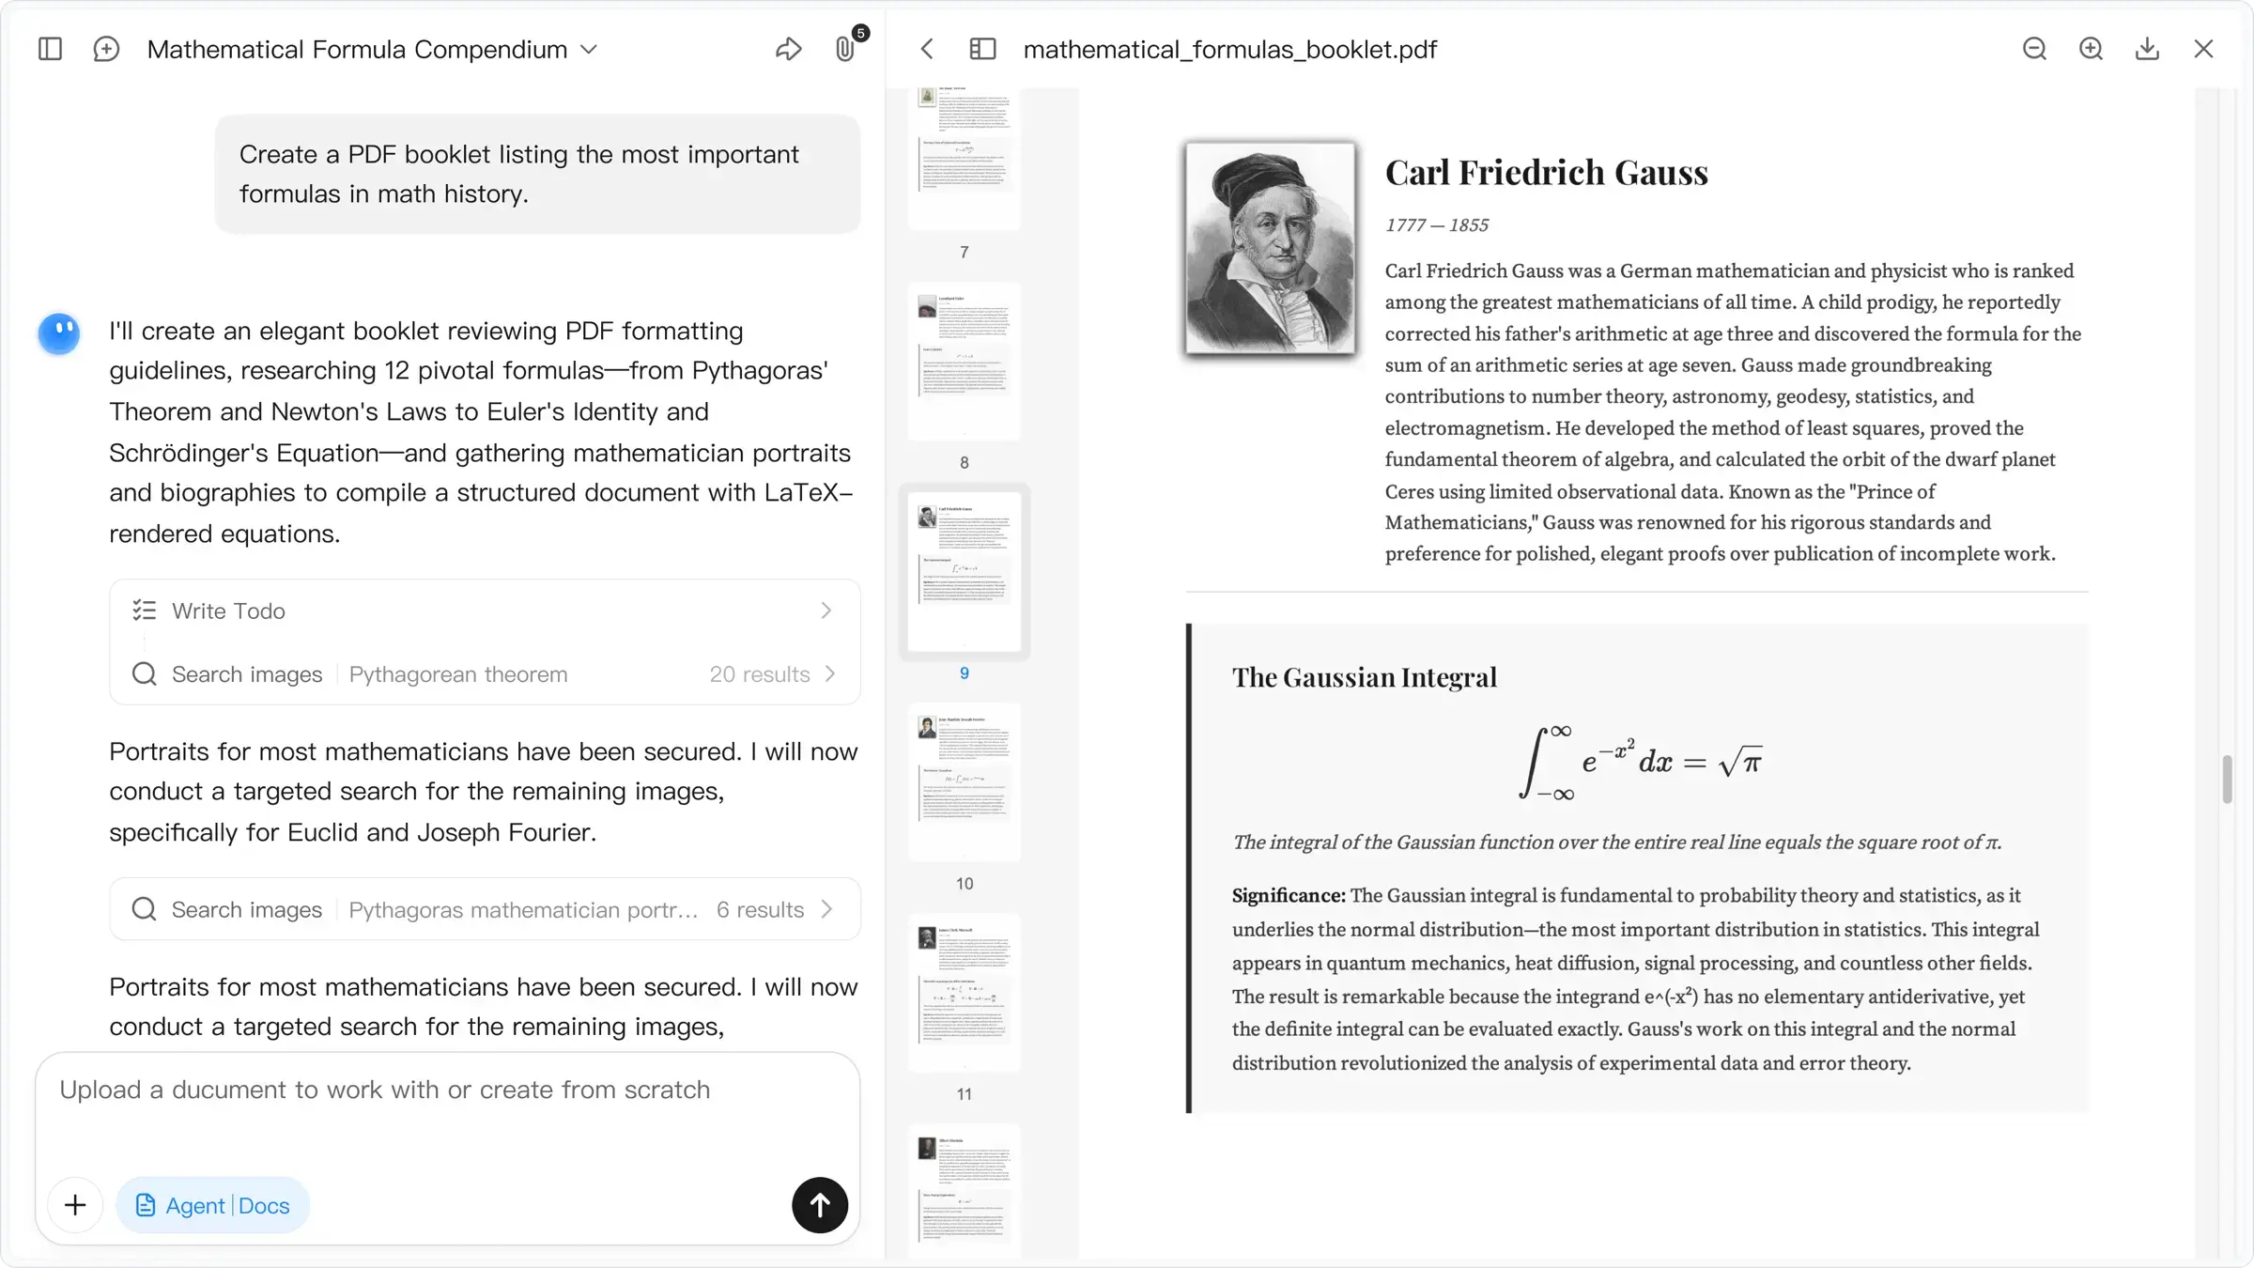This screenshot has width=2254, height=1268.
Task: Open the Agent Docs mode selector
Action: [x=212, y=1205]
